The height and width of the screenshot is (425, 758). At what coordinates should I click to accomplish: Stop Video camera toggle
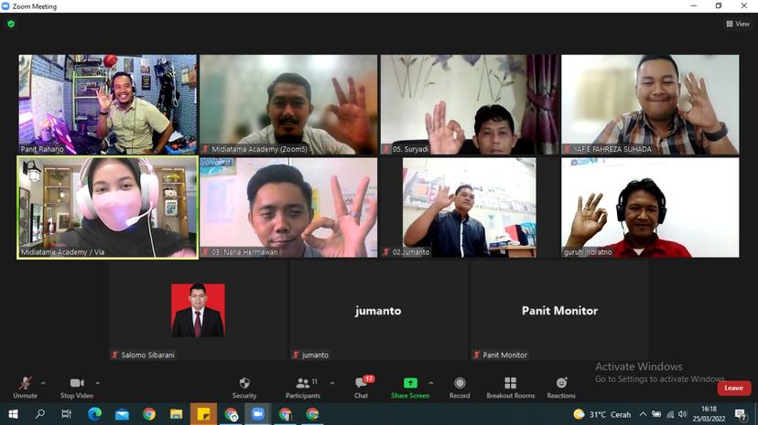tap(76, 388)
